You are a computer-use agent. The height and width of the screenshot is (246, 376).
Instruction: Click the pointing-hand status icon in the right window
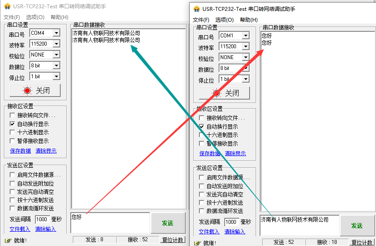197,243
